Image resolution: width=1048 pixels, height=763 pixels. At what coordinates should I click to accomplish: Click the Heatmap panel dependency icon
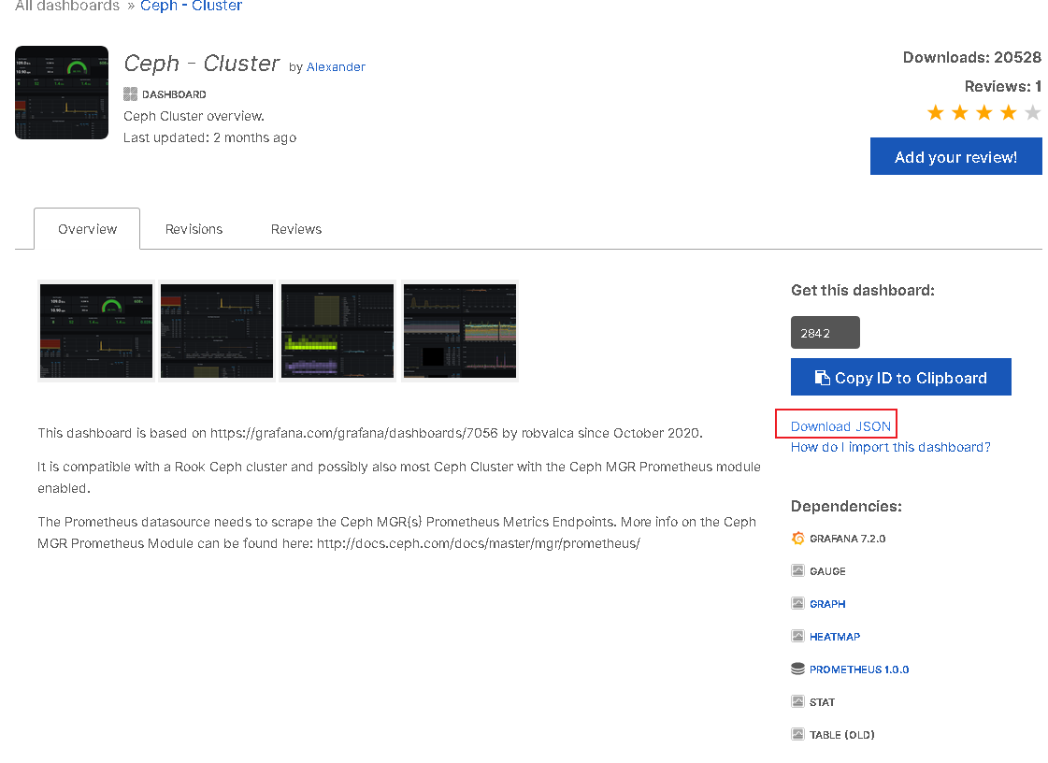797,636
